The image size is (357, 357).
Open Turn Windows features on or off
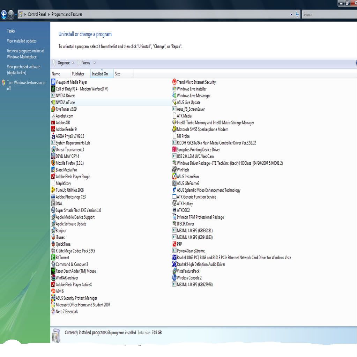(x=26, y=85)
